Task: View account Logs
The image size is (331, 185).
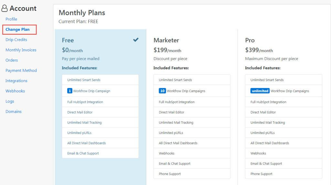Action: tap(10, 101)
